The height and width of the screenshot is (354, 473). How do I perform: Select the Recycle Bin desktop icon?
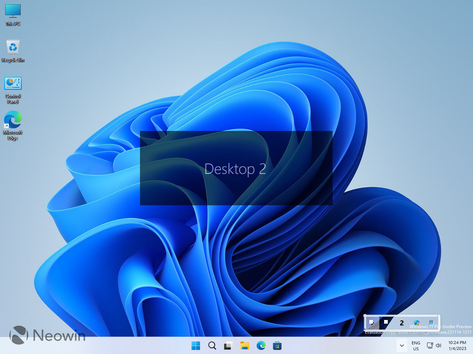(x=13, y=51)
